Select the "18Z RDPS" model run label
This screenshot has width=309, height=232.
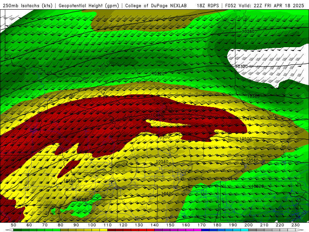click(x=208, y=5)
